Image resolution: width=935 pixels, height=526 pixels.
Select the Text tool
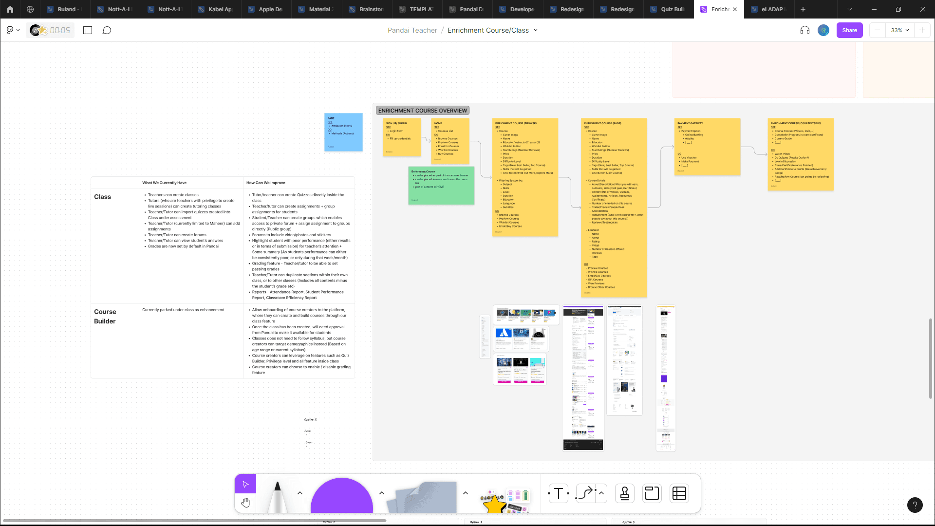[559, 493]
